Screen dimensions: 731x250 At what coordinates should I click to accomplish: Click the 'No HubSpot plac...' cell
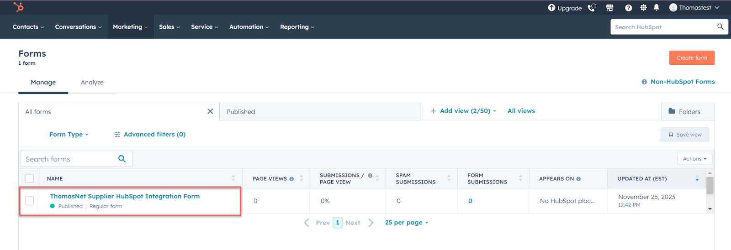pyautogui.click(x=567, y=201)
